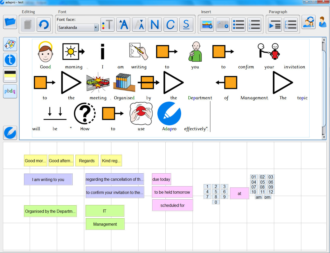Click the 08 time value button

coord(262,187)
